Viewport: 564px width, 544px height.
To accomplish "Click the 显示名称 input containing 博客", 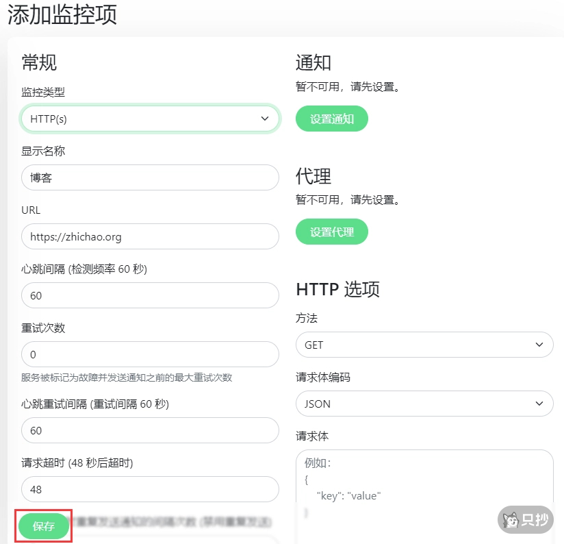I will pyautogui.click(x=150, y=177).
